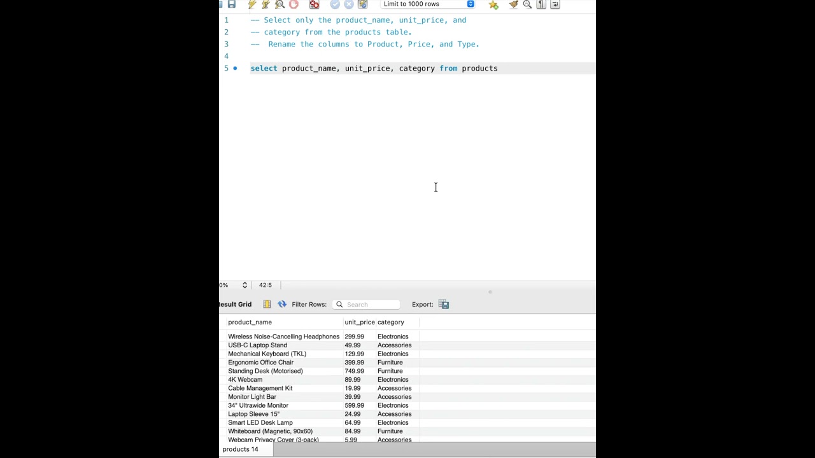The image size is (815, 458).
Task: Open the products 14 result tab
Action: pyautogui.click(x=246, y=449)
